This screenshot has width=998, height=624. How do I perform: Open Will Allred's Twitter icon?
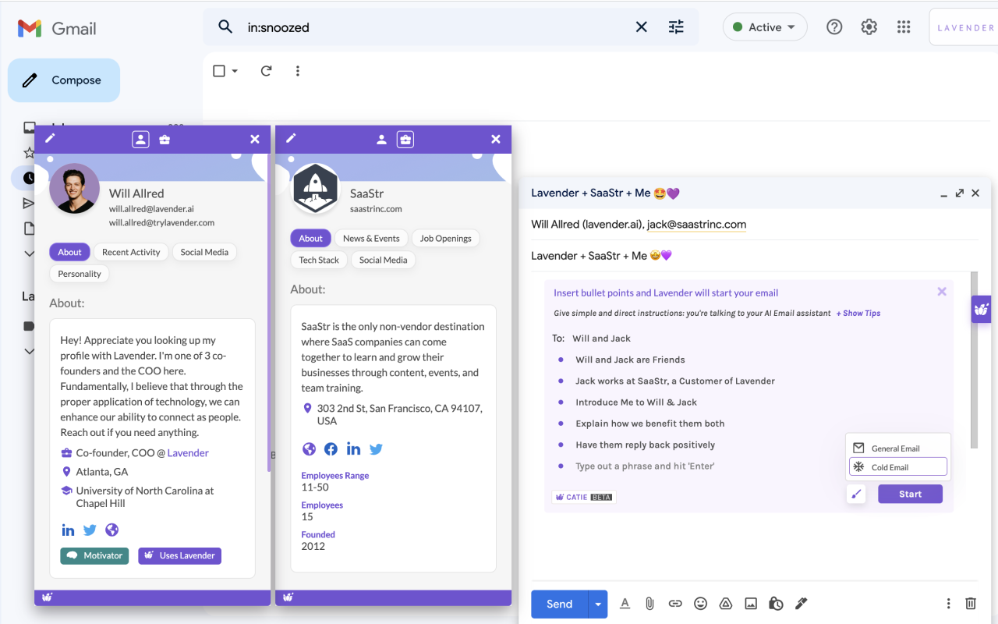[x=90, y=530]
